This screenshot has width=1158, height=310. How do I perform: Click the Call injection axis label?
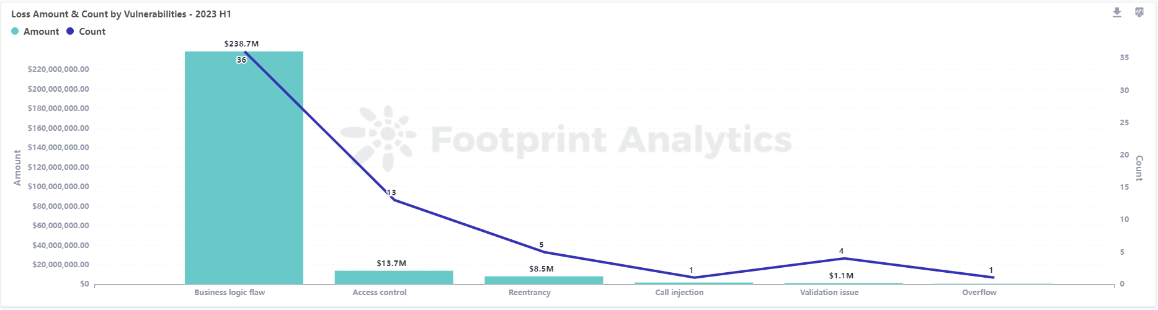click(x=679, y=293)
